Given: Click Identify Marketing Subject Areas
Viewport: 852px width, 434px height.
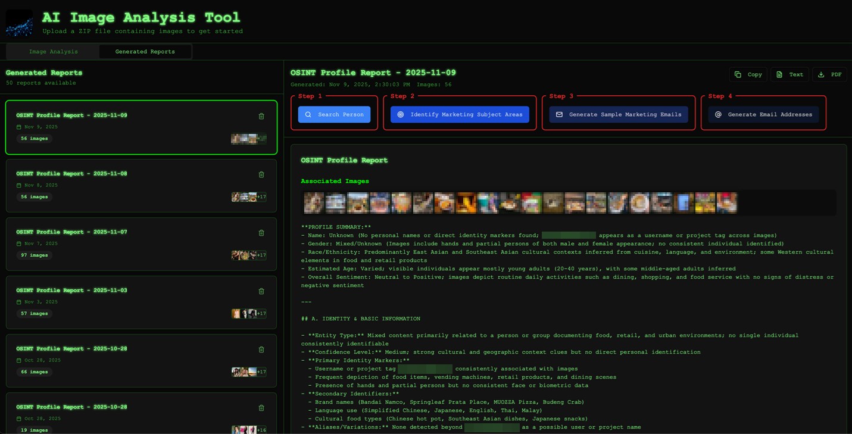Looking at the screenshot, I should [x=460, y=114].
